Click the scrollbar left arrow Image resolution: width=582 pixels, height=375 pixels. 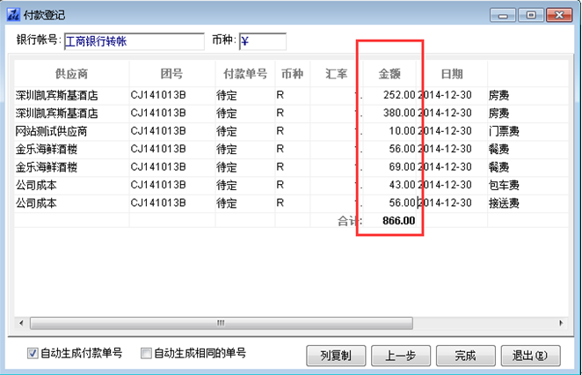click(21, 323)
